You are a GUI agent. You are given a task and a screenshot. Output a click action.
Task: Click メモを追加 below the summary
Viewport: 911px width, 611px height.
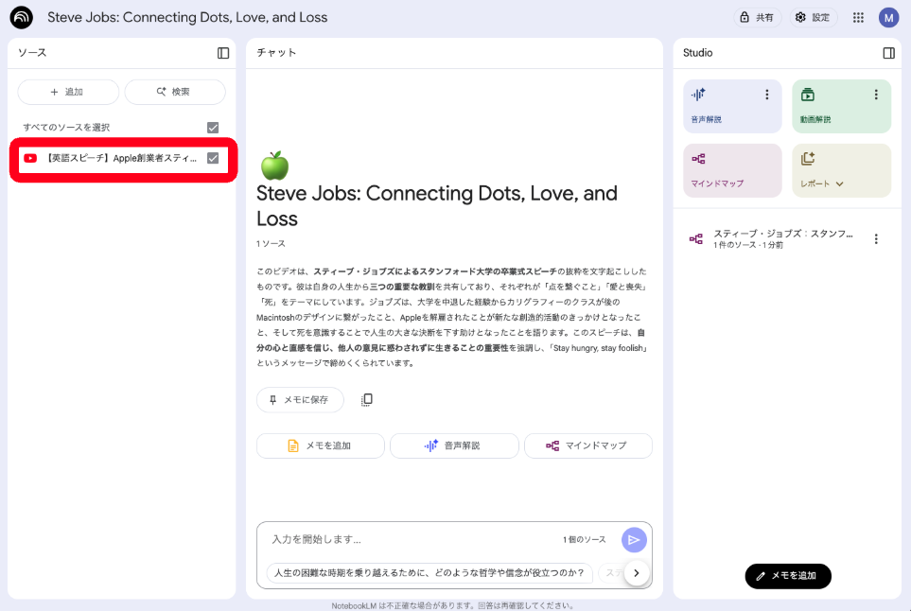coord(320,445)
